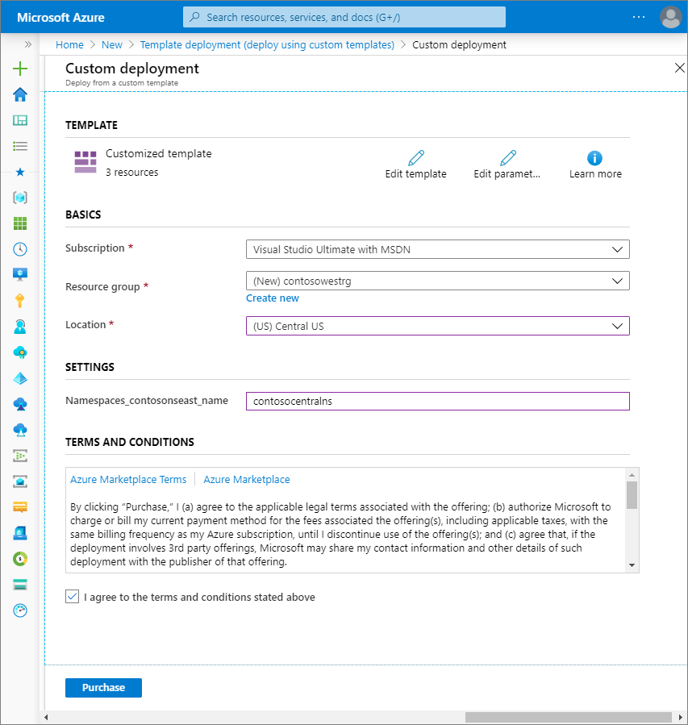Viewport: 688px width, 725px height.
Task: Click the All services list icon
Action: (19, 146)
